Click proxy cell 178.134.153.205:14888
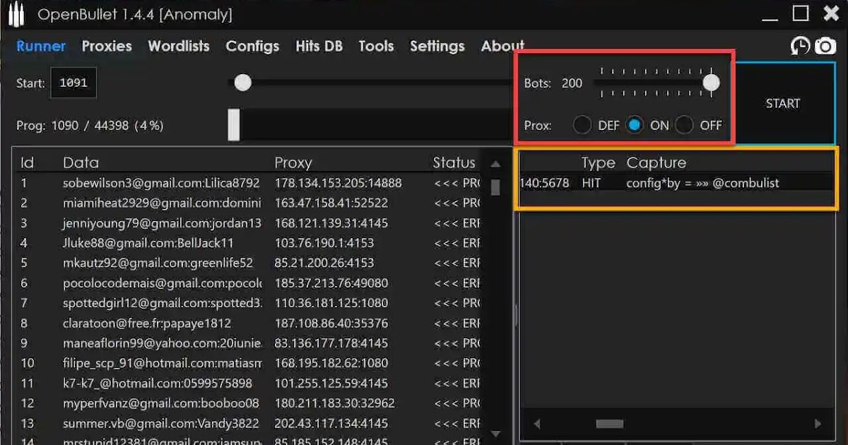Screen dimensions: 848x445 coord(338,183)
